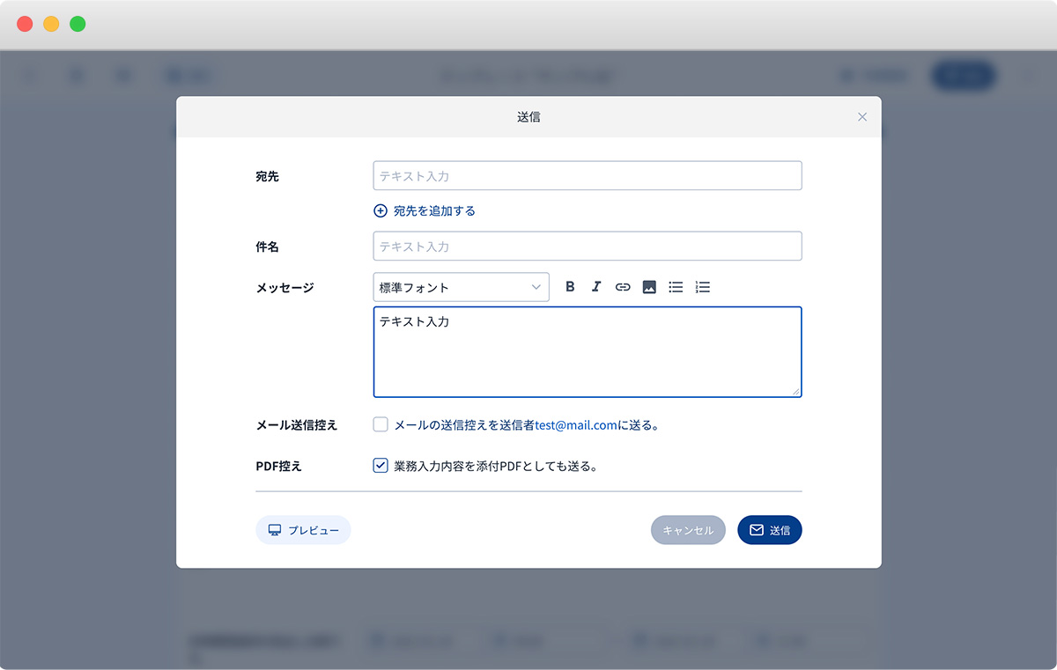Insert a link into the message
The height and width of the screenshot is (670, 1057).
tap(623, 287)
